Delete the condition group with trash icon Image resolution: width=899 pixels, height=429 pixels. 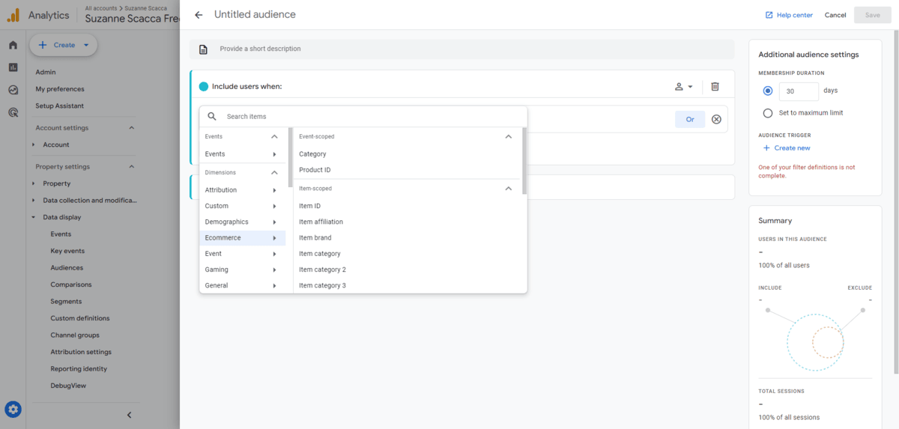click(x=715, y=87)
